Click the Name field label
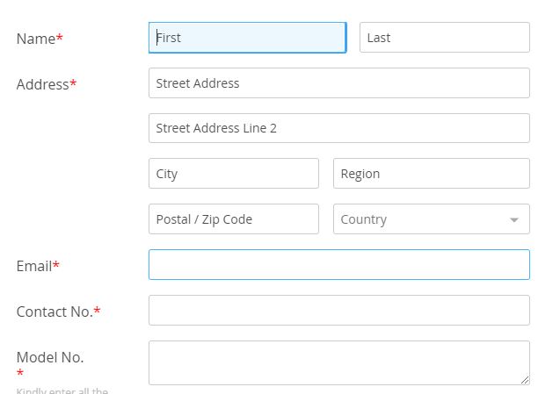 coord(35,39)
